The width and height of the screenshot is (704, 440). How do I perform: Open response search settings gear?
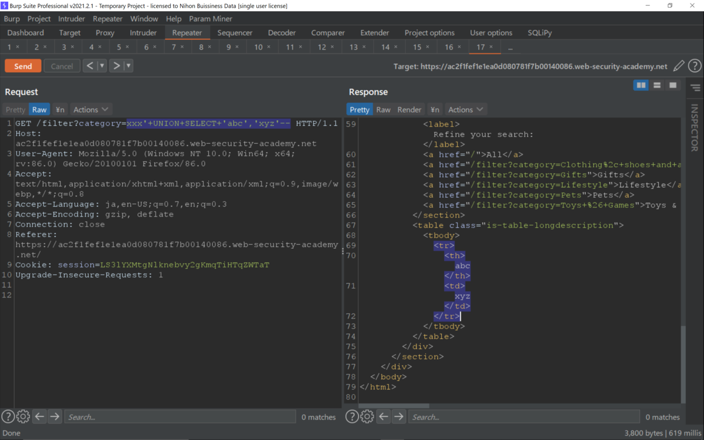(x=367, y=417)
